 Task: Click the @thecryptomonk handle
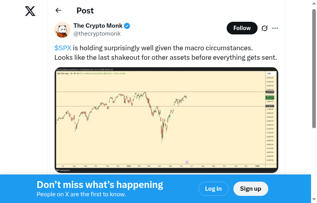(x=97, y=34)
